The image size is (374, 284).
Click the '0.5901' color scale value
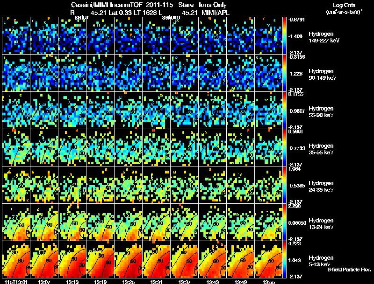295,132
